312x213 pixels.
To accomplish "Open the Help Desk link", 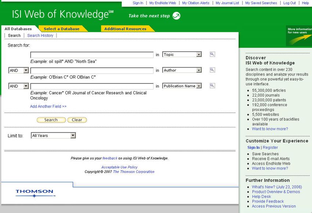I will point(261,197).
